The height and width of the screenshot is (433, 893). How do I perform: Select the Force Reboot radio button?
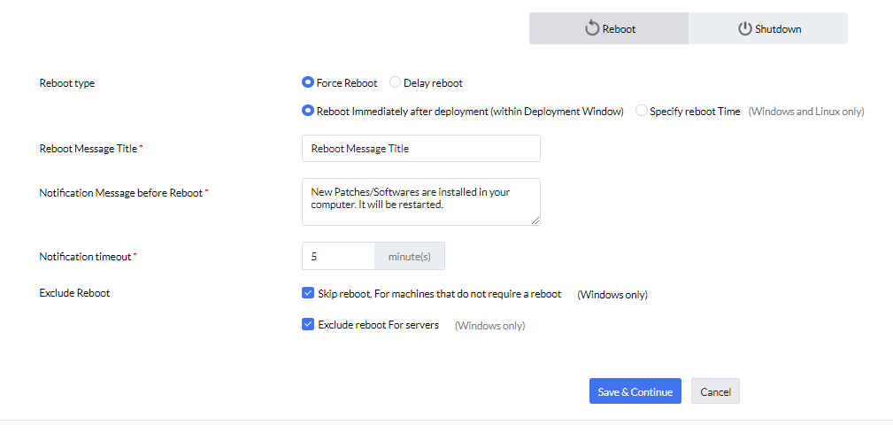(x=308, y=83)
